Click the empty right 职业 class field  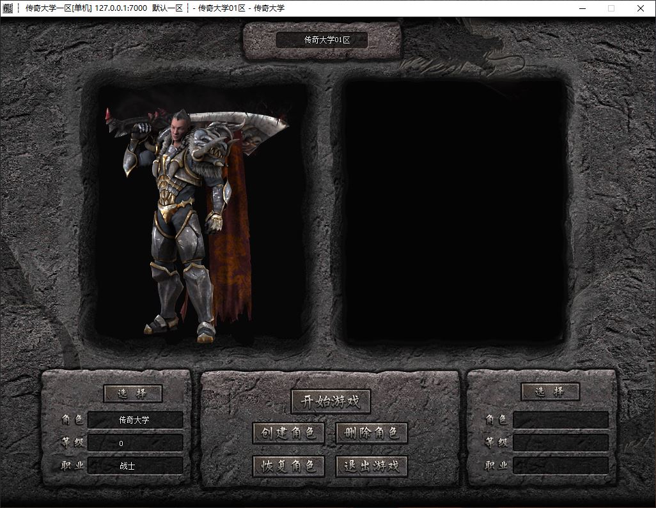[x=561, y=465]
